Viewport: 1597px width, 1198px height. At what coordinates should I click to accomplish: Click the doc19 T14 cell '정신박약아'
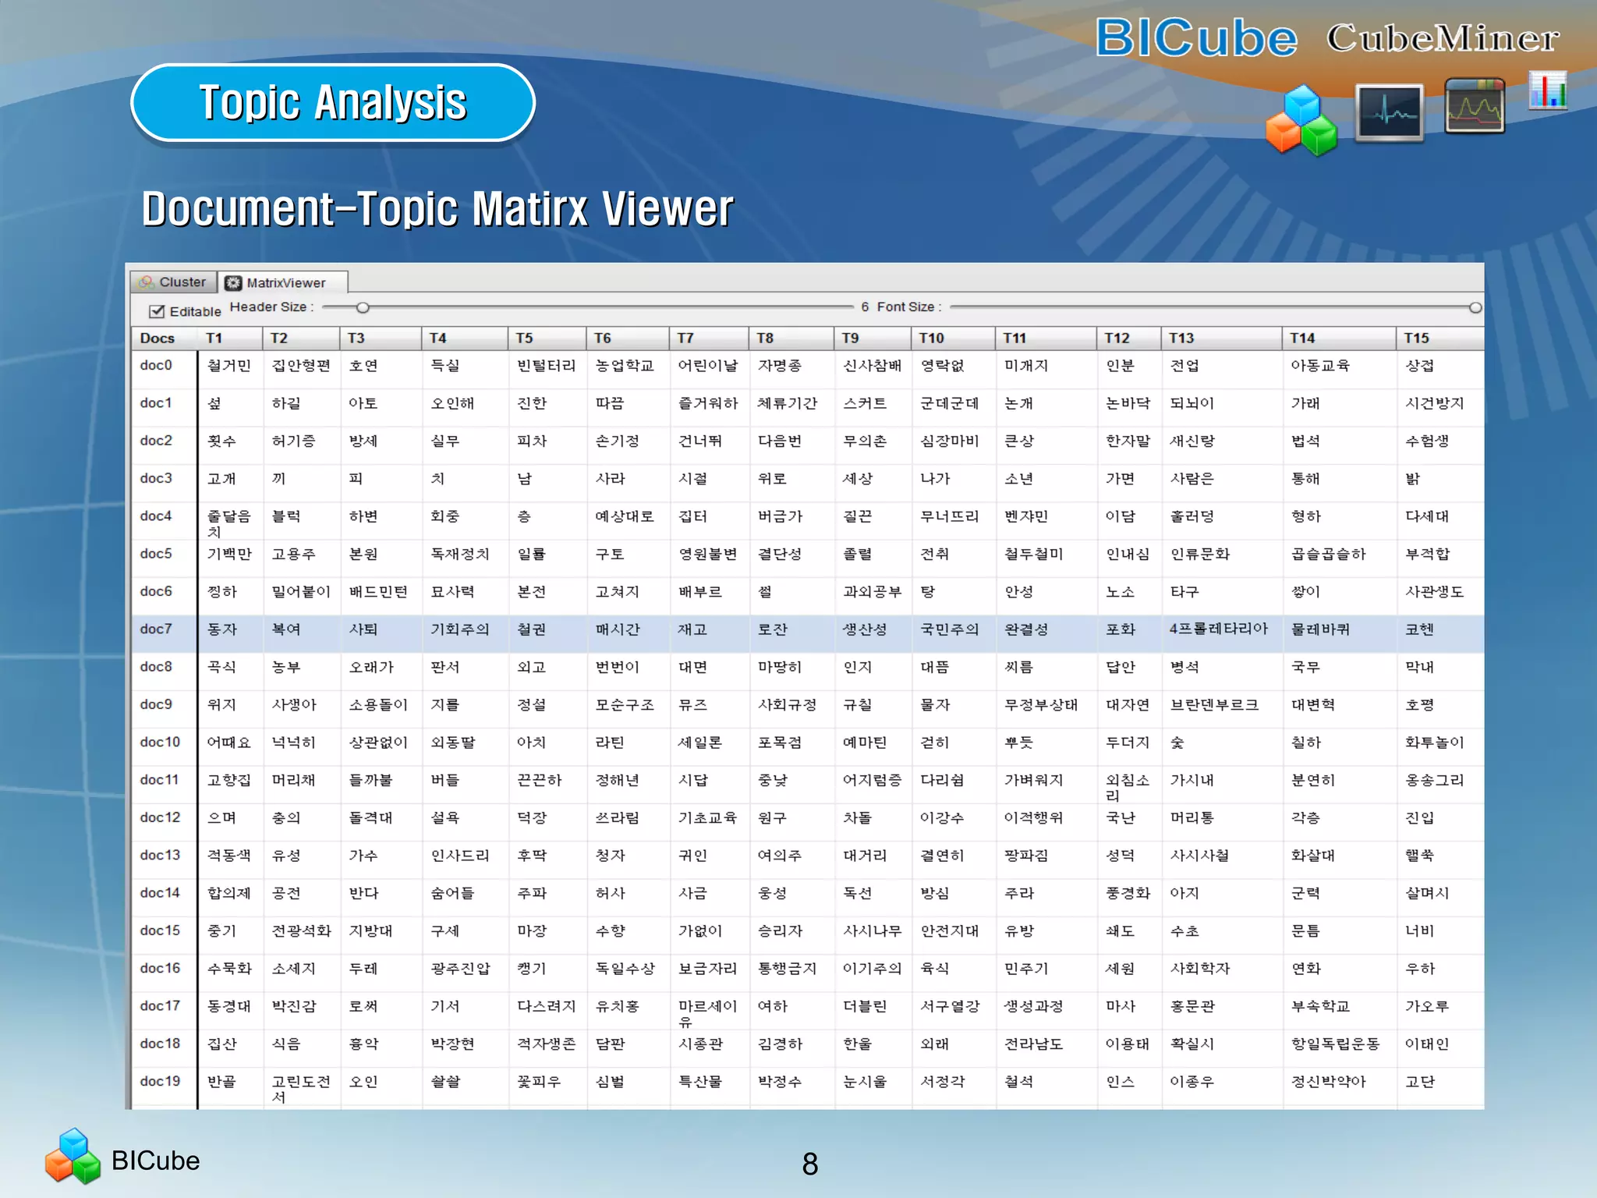pyautogui.click(x=1329, y=1081)
